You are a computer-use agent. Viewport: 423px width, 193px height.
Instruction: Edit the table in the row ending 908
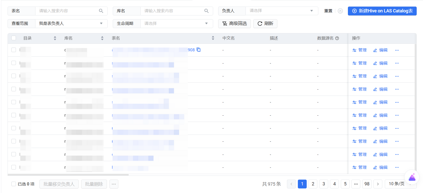tap(380, 50)
